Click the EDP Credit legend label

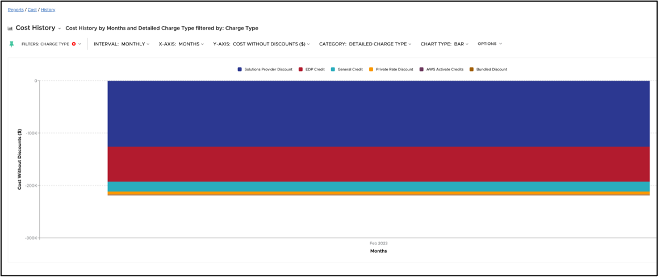(315, 69)
